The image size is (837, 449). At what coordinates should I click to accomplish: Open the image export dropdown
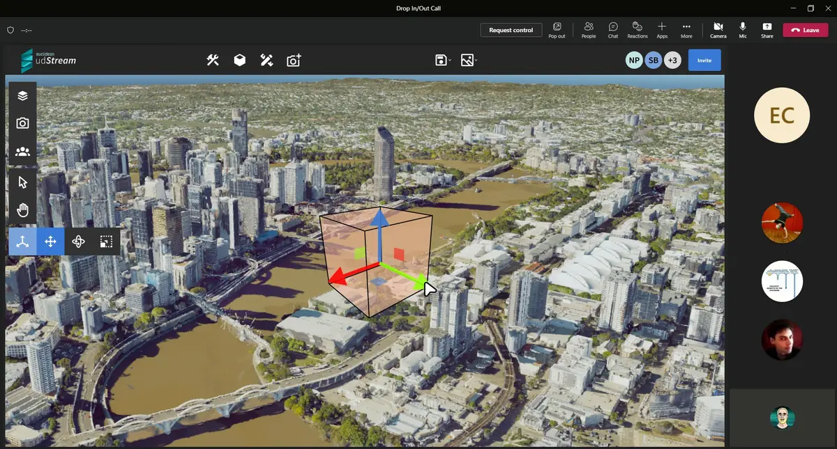(x=469, y=61)
